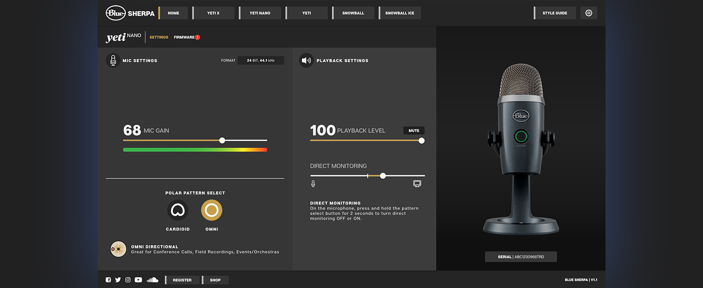Click the YouTube icon in footer
The height and width of the screenshot is (288, 703).
(x=138, y=280)
